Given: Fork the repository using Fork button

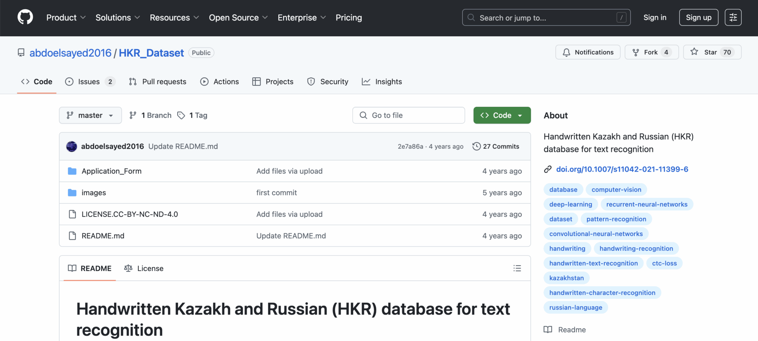Looking at the screenshot, I should [x=651, y=52].
